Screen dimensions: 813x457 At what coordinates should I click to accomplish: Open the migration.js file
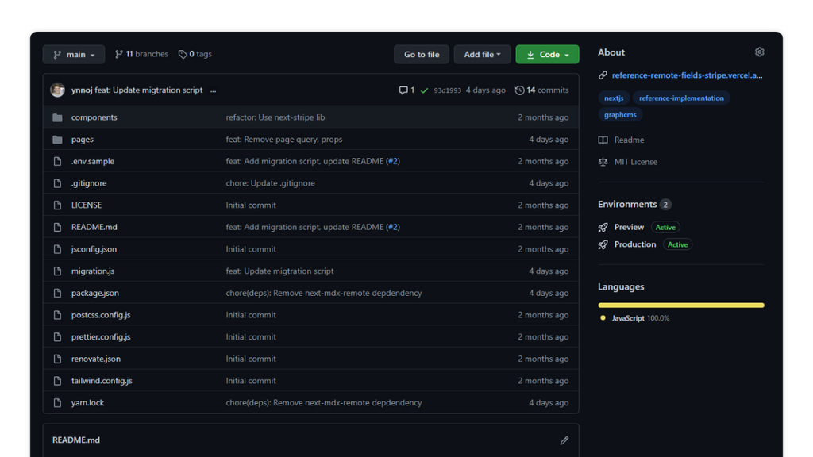coord(93,271)
